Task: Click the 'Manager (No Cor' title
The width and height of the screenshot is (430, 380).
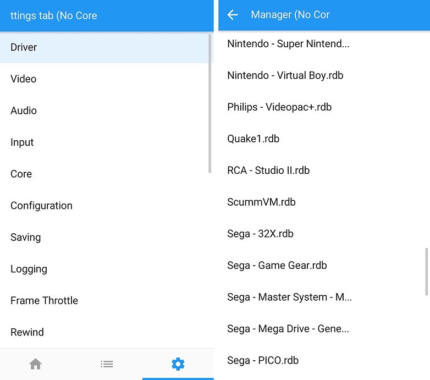Action: coord(290,15)
